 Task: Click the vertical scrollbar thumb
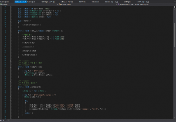pos(175,35)
